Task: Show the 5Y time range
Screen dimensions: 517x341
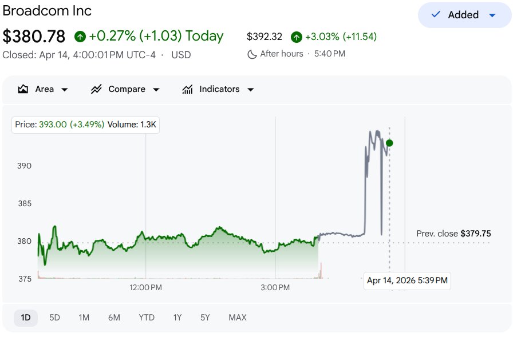Action: pyautogui.click(x=205, y=318)
